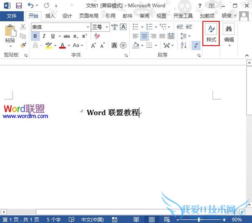Open Paragraph dialog launcher
This screenshot has height=223, width=252.
pyautogui.click(x=199, y=55)
